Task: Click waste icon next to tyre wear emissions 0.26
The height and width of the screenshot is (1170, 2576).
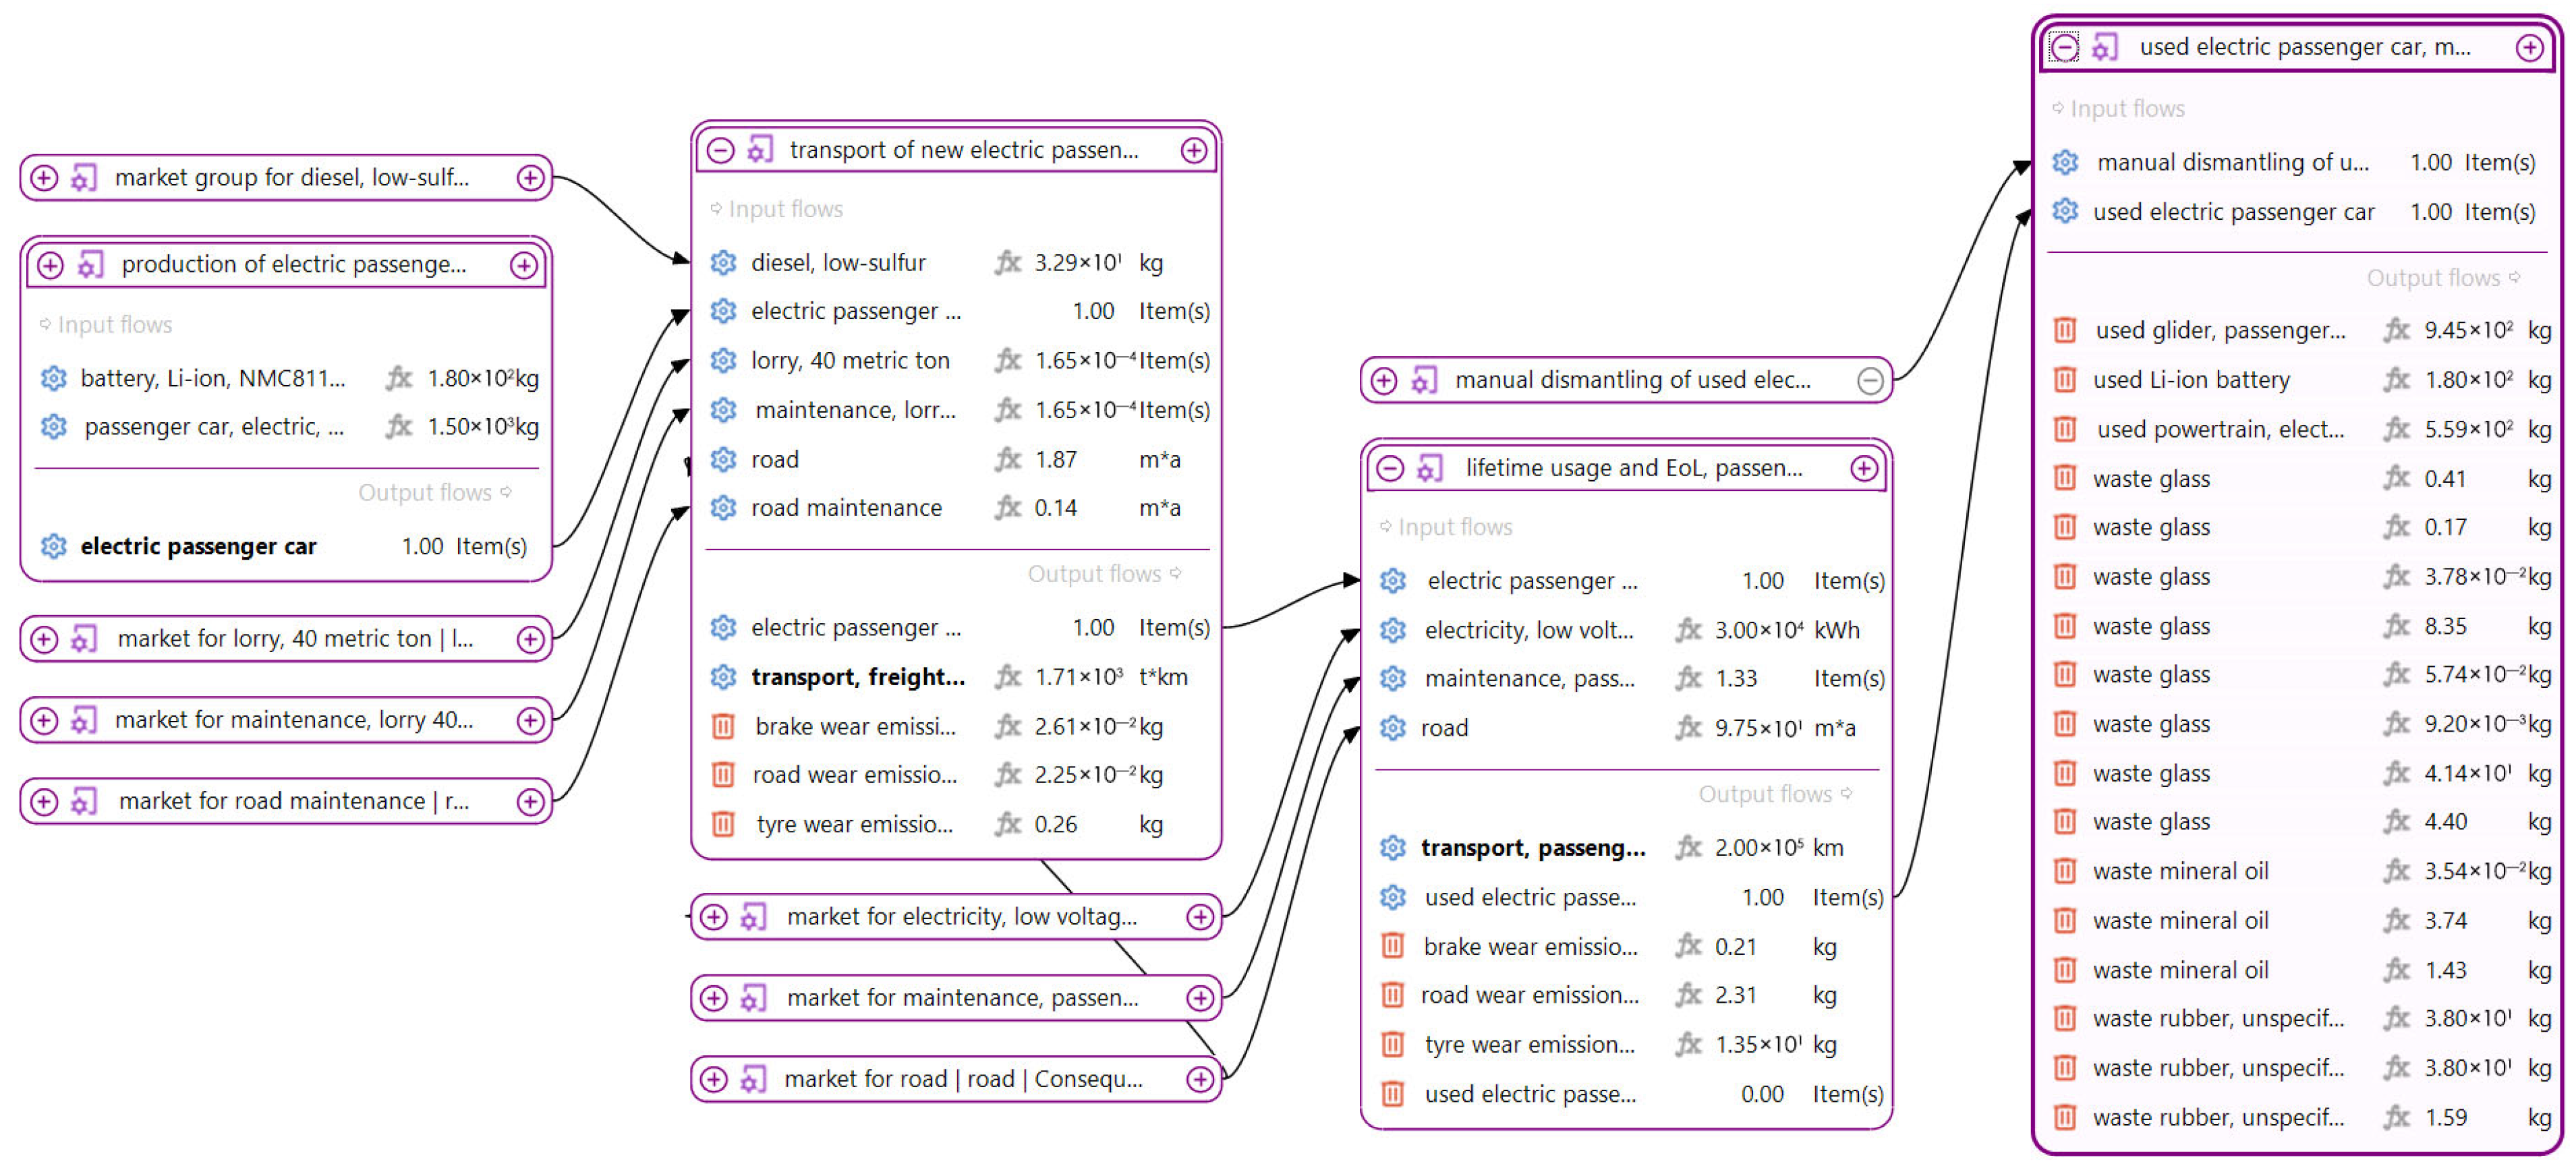Action: coord(722,825)
